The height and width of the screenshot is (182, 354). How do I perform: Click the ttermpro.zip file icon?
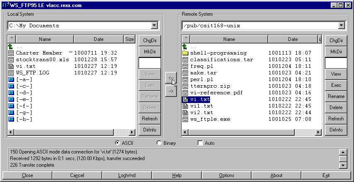coord(185,86)
